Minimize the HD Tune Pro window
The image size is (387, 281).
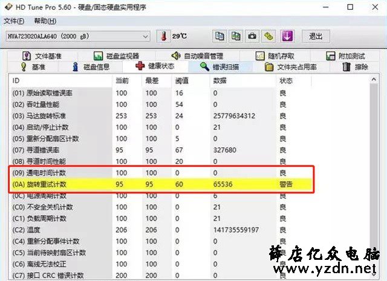tap(326, 7)
